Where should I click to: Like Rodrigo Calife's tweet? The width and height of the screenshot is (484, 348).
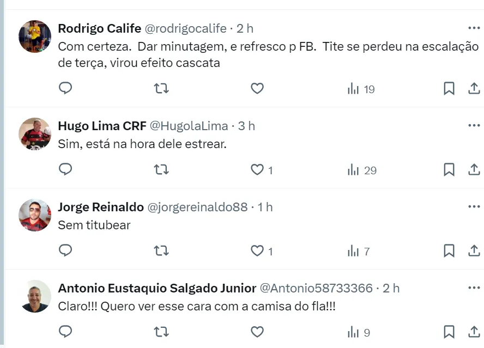(257, 88)
